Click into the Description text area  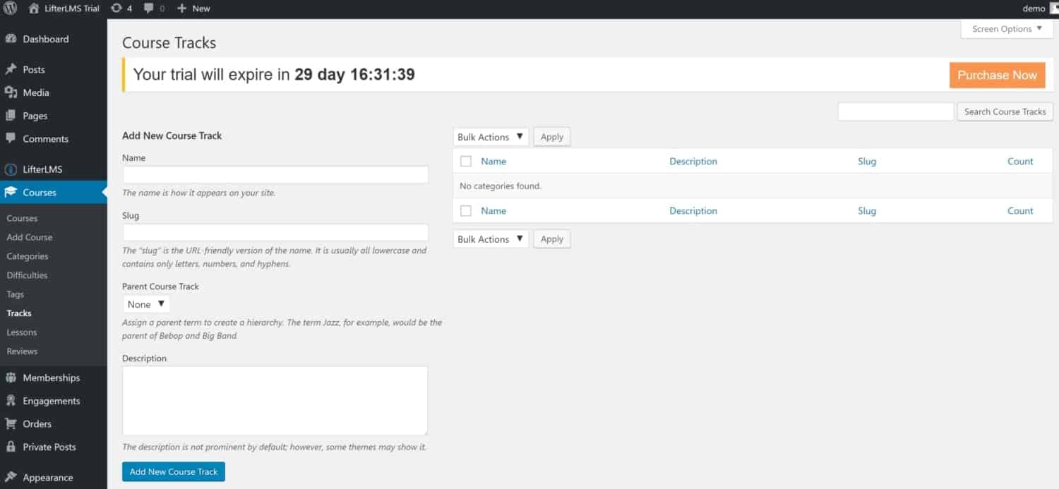point(275,401)
